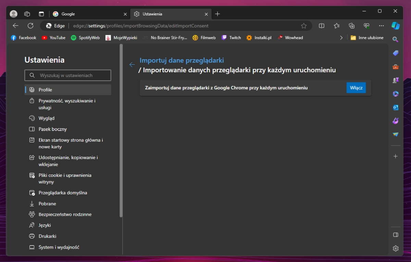Open Copilot from the sidebar
Viewport: 411px width, 262px height.
coord(396,26)
